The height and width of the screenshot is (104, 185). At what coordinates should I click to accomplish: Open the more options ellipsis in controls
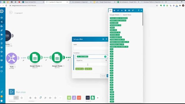(x=60, y=98)
